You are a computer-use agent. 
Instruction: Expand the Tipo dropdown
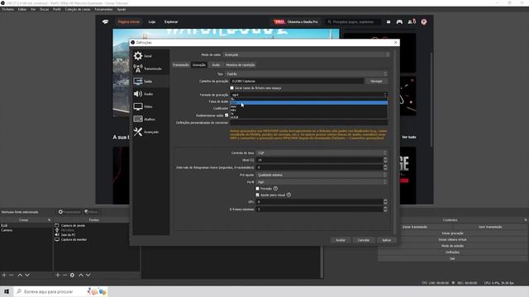307,74
